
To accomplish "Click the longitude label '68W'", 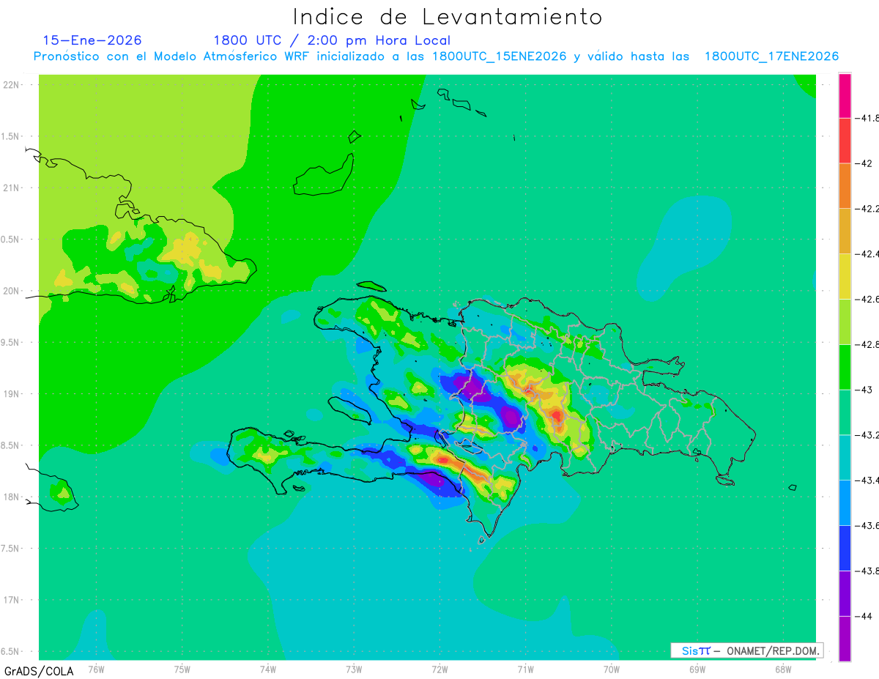I will (783, 669).
